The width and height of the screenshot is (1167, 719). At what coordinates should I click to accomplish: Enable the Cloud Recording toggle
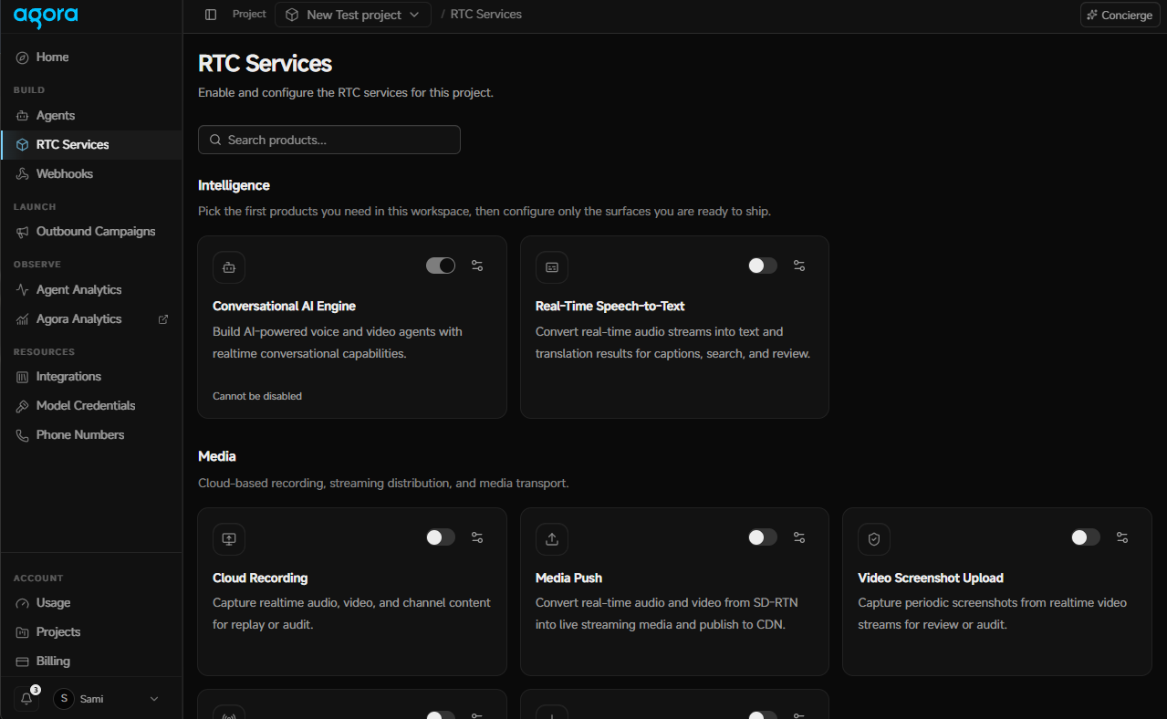(x=441, y=537)
